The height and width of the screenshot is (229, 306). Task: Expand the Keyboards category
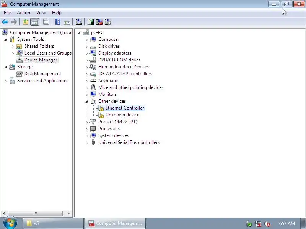[86, 81]
